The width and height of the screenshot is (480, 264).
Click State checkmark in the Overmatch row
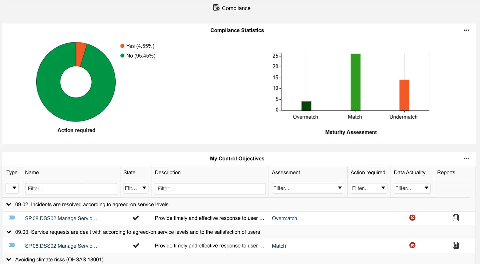click(x=136, y=218)
